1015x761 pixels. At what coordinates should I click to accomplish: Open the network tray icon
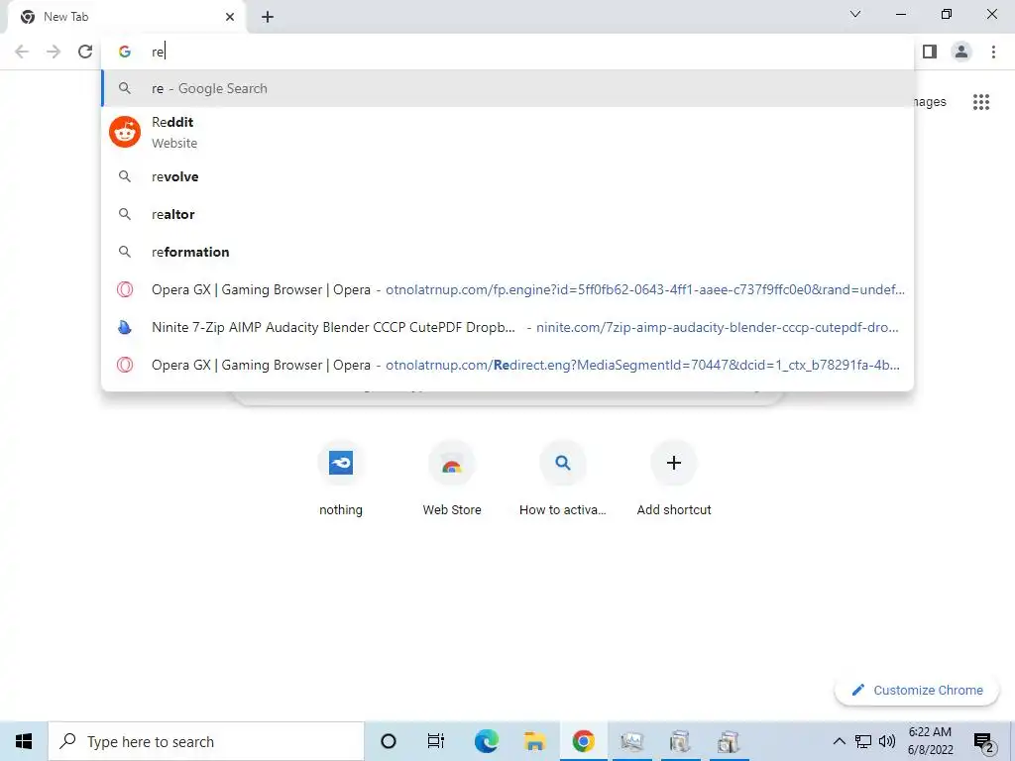pos(863,741)
